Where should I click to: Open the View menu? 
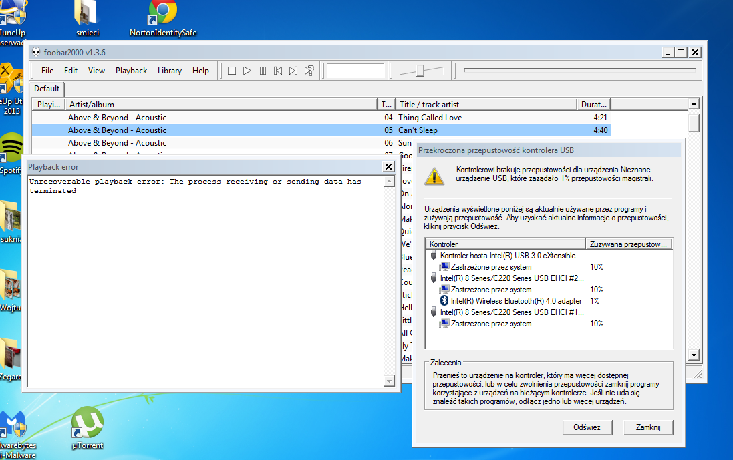click(96, 71)
